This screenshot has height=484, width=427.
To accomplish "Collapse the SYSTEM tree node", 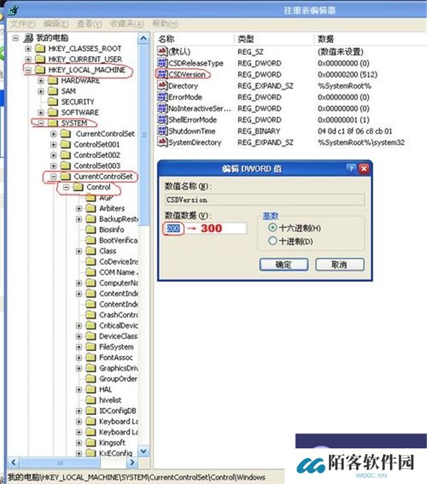I will pyautogui.click(x=41, y=123).
